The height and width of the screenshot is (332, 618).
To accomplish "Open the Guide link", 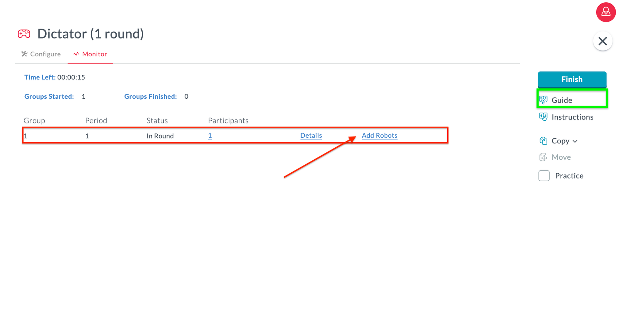I will coord(562,100).
